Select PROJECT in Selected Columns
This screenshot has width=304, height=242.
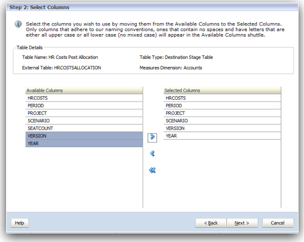click(223, 113)
